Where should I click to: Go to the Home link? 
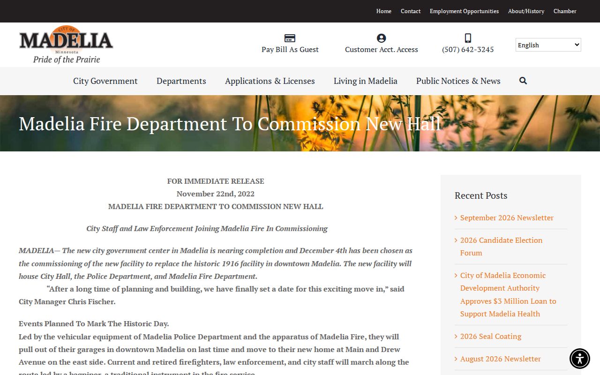[x=384, y=11]
